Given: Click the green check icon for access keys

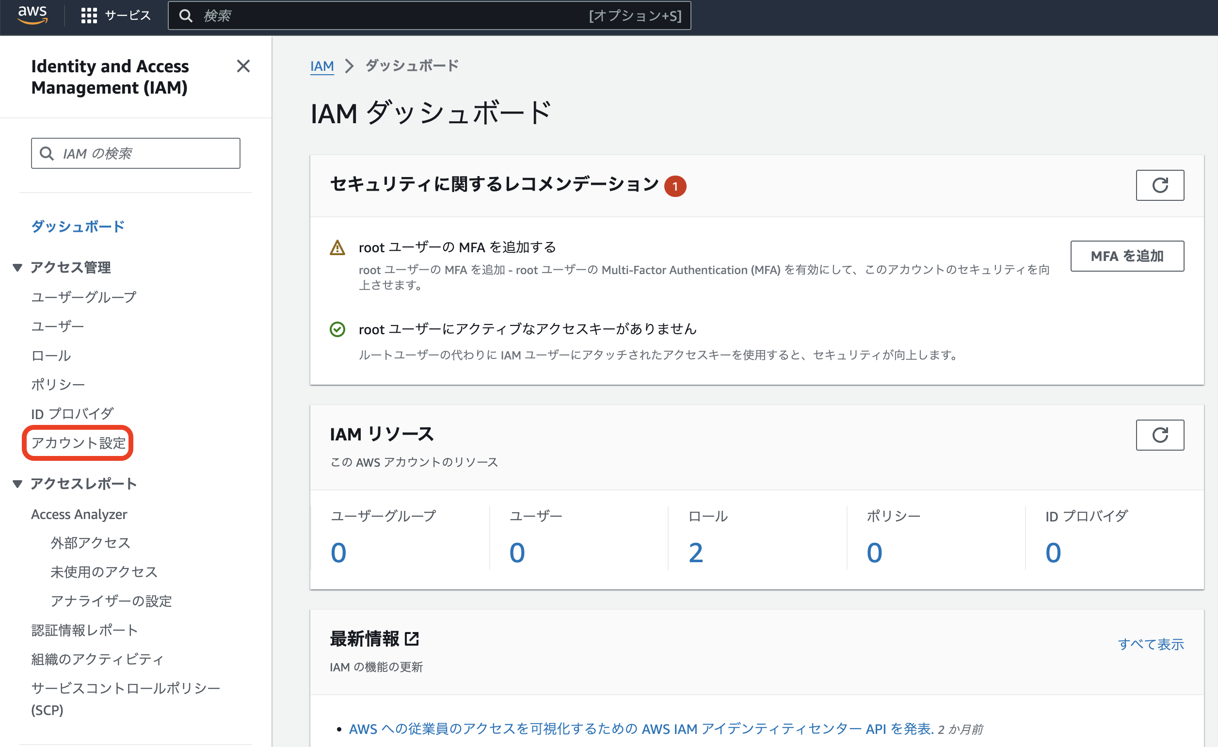Looking at the screenshot, I should pos(337,329).
